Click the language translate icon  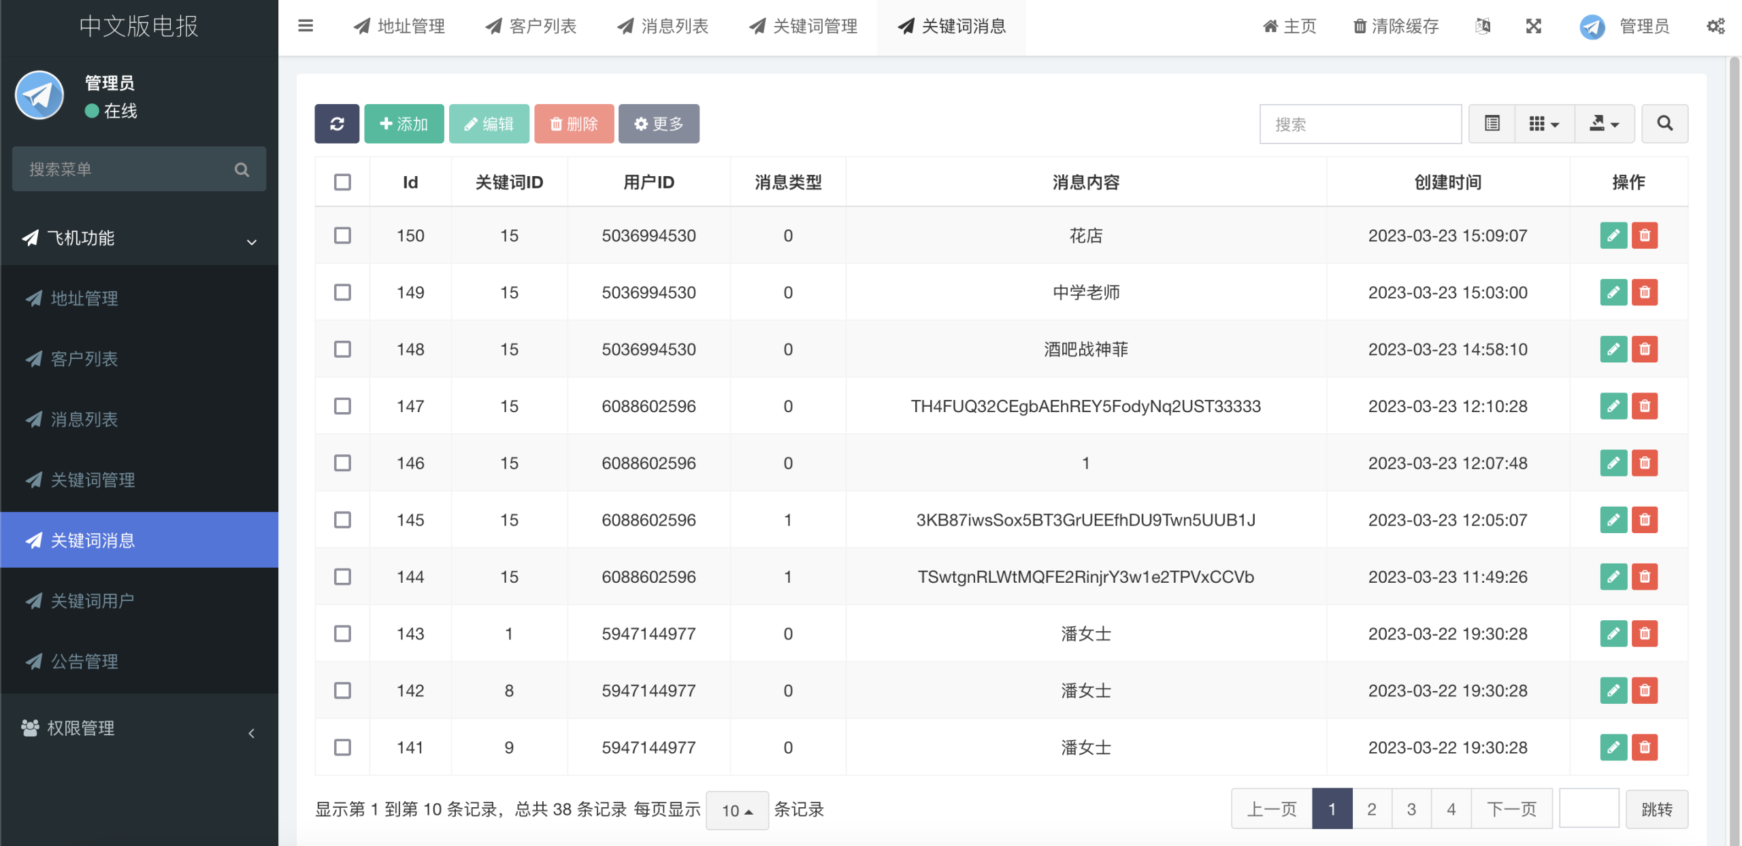(x=1483, y=26)
